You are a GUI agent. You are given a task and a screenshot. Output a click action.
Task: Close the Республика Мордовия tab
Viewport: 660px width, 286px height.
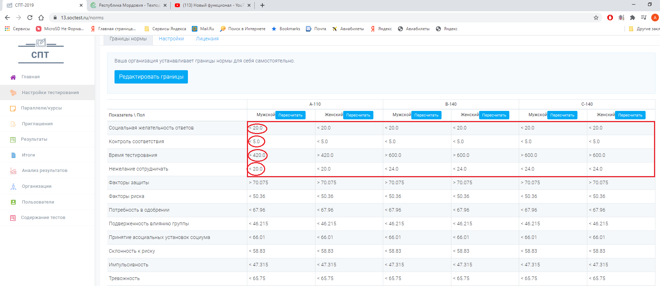point(165,5)
